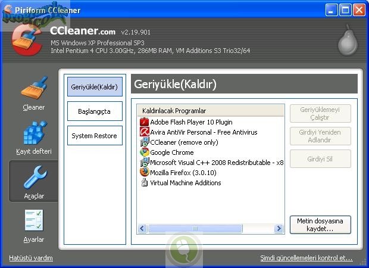
Task: Open the Kayıt defteri label in sidebar
Action: [34, 151]
